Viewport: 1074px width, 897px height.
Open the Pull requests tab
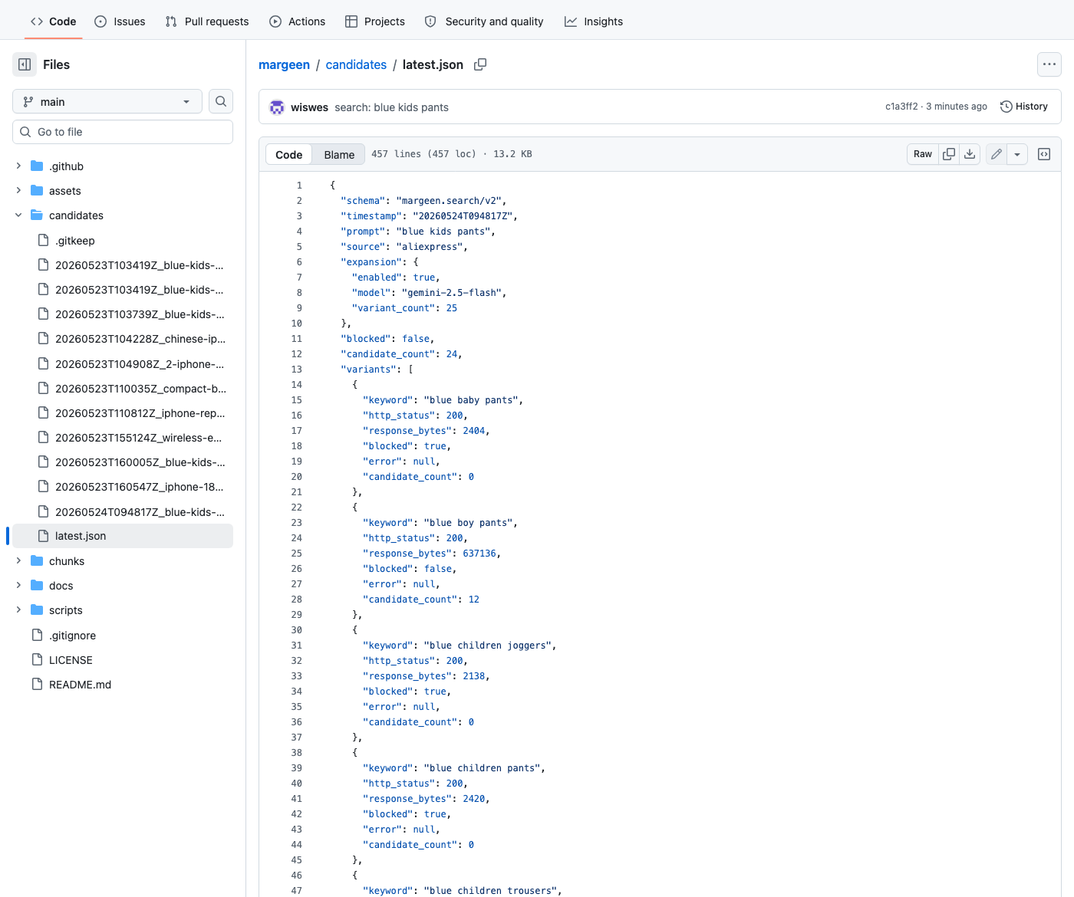(207, 21)
